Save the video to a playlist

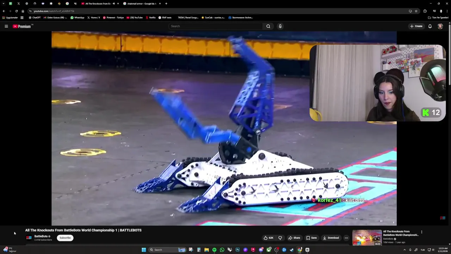311,238
